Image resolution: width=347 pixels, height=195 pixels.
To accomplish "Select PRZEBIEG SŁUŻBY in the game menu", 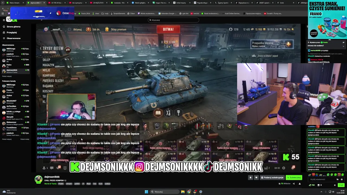I will point(53,81).
